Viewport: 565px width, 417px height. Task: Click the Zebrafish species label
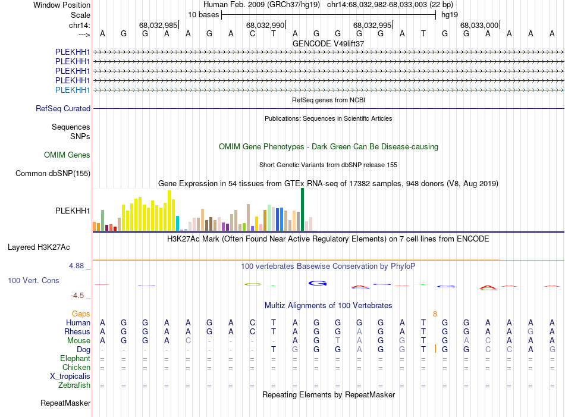(74, 385)
